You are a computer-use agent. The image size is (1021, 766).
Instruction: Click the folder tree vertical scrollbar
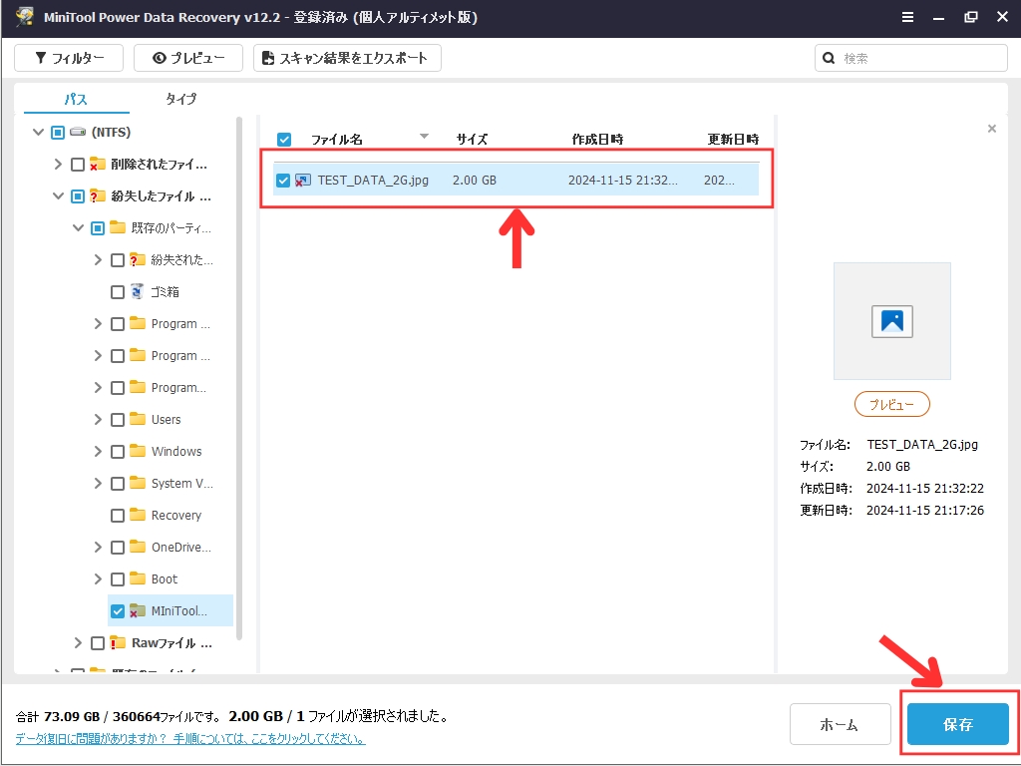click(239, 378)
